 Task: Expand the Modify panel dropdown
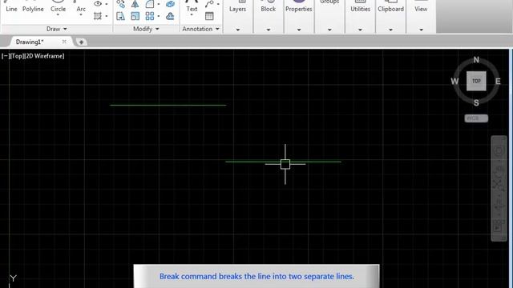[x=157, y=29]
